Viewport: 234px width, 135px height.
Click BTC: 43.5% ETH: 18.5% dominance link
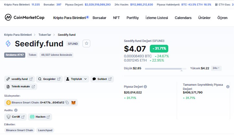(196, 5)
